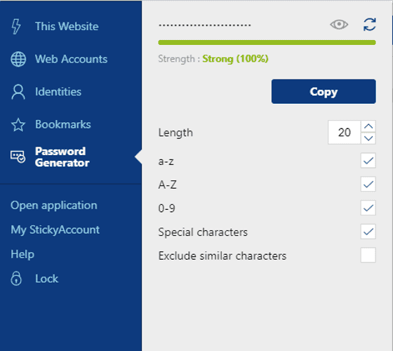
Task: Copy the generated password
Action: click(x=324, y=91)
